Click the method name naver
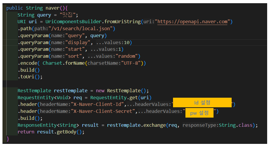The height and width of the screenshot is (146, 270). [52, 8]
